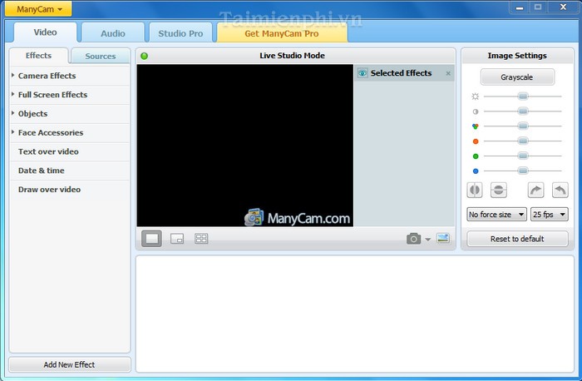Open the Sources tab
Screen dimensions: 582x381
pos(101,57)
